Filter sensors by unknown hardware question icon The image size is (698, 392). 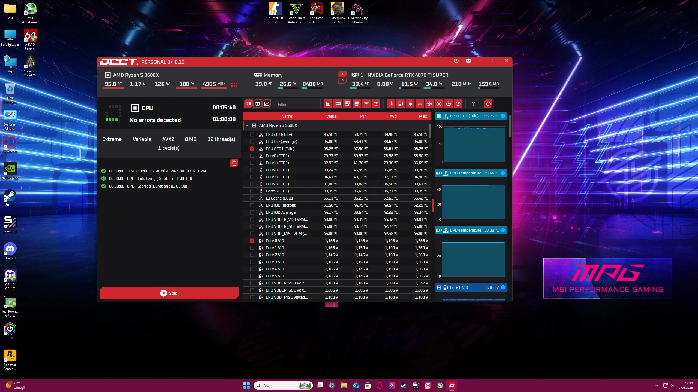pos(376,104)
